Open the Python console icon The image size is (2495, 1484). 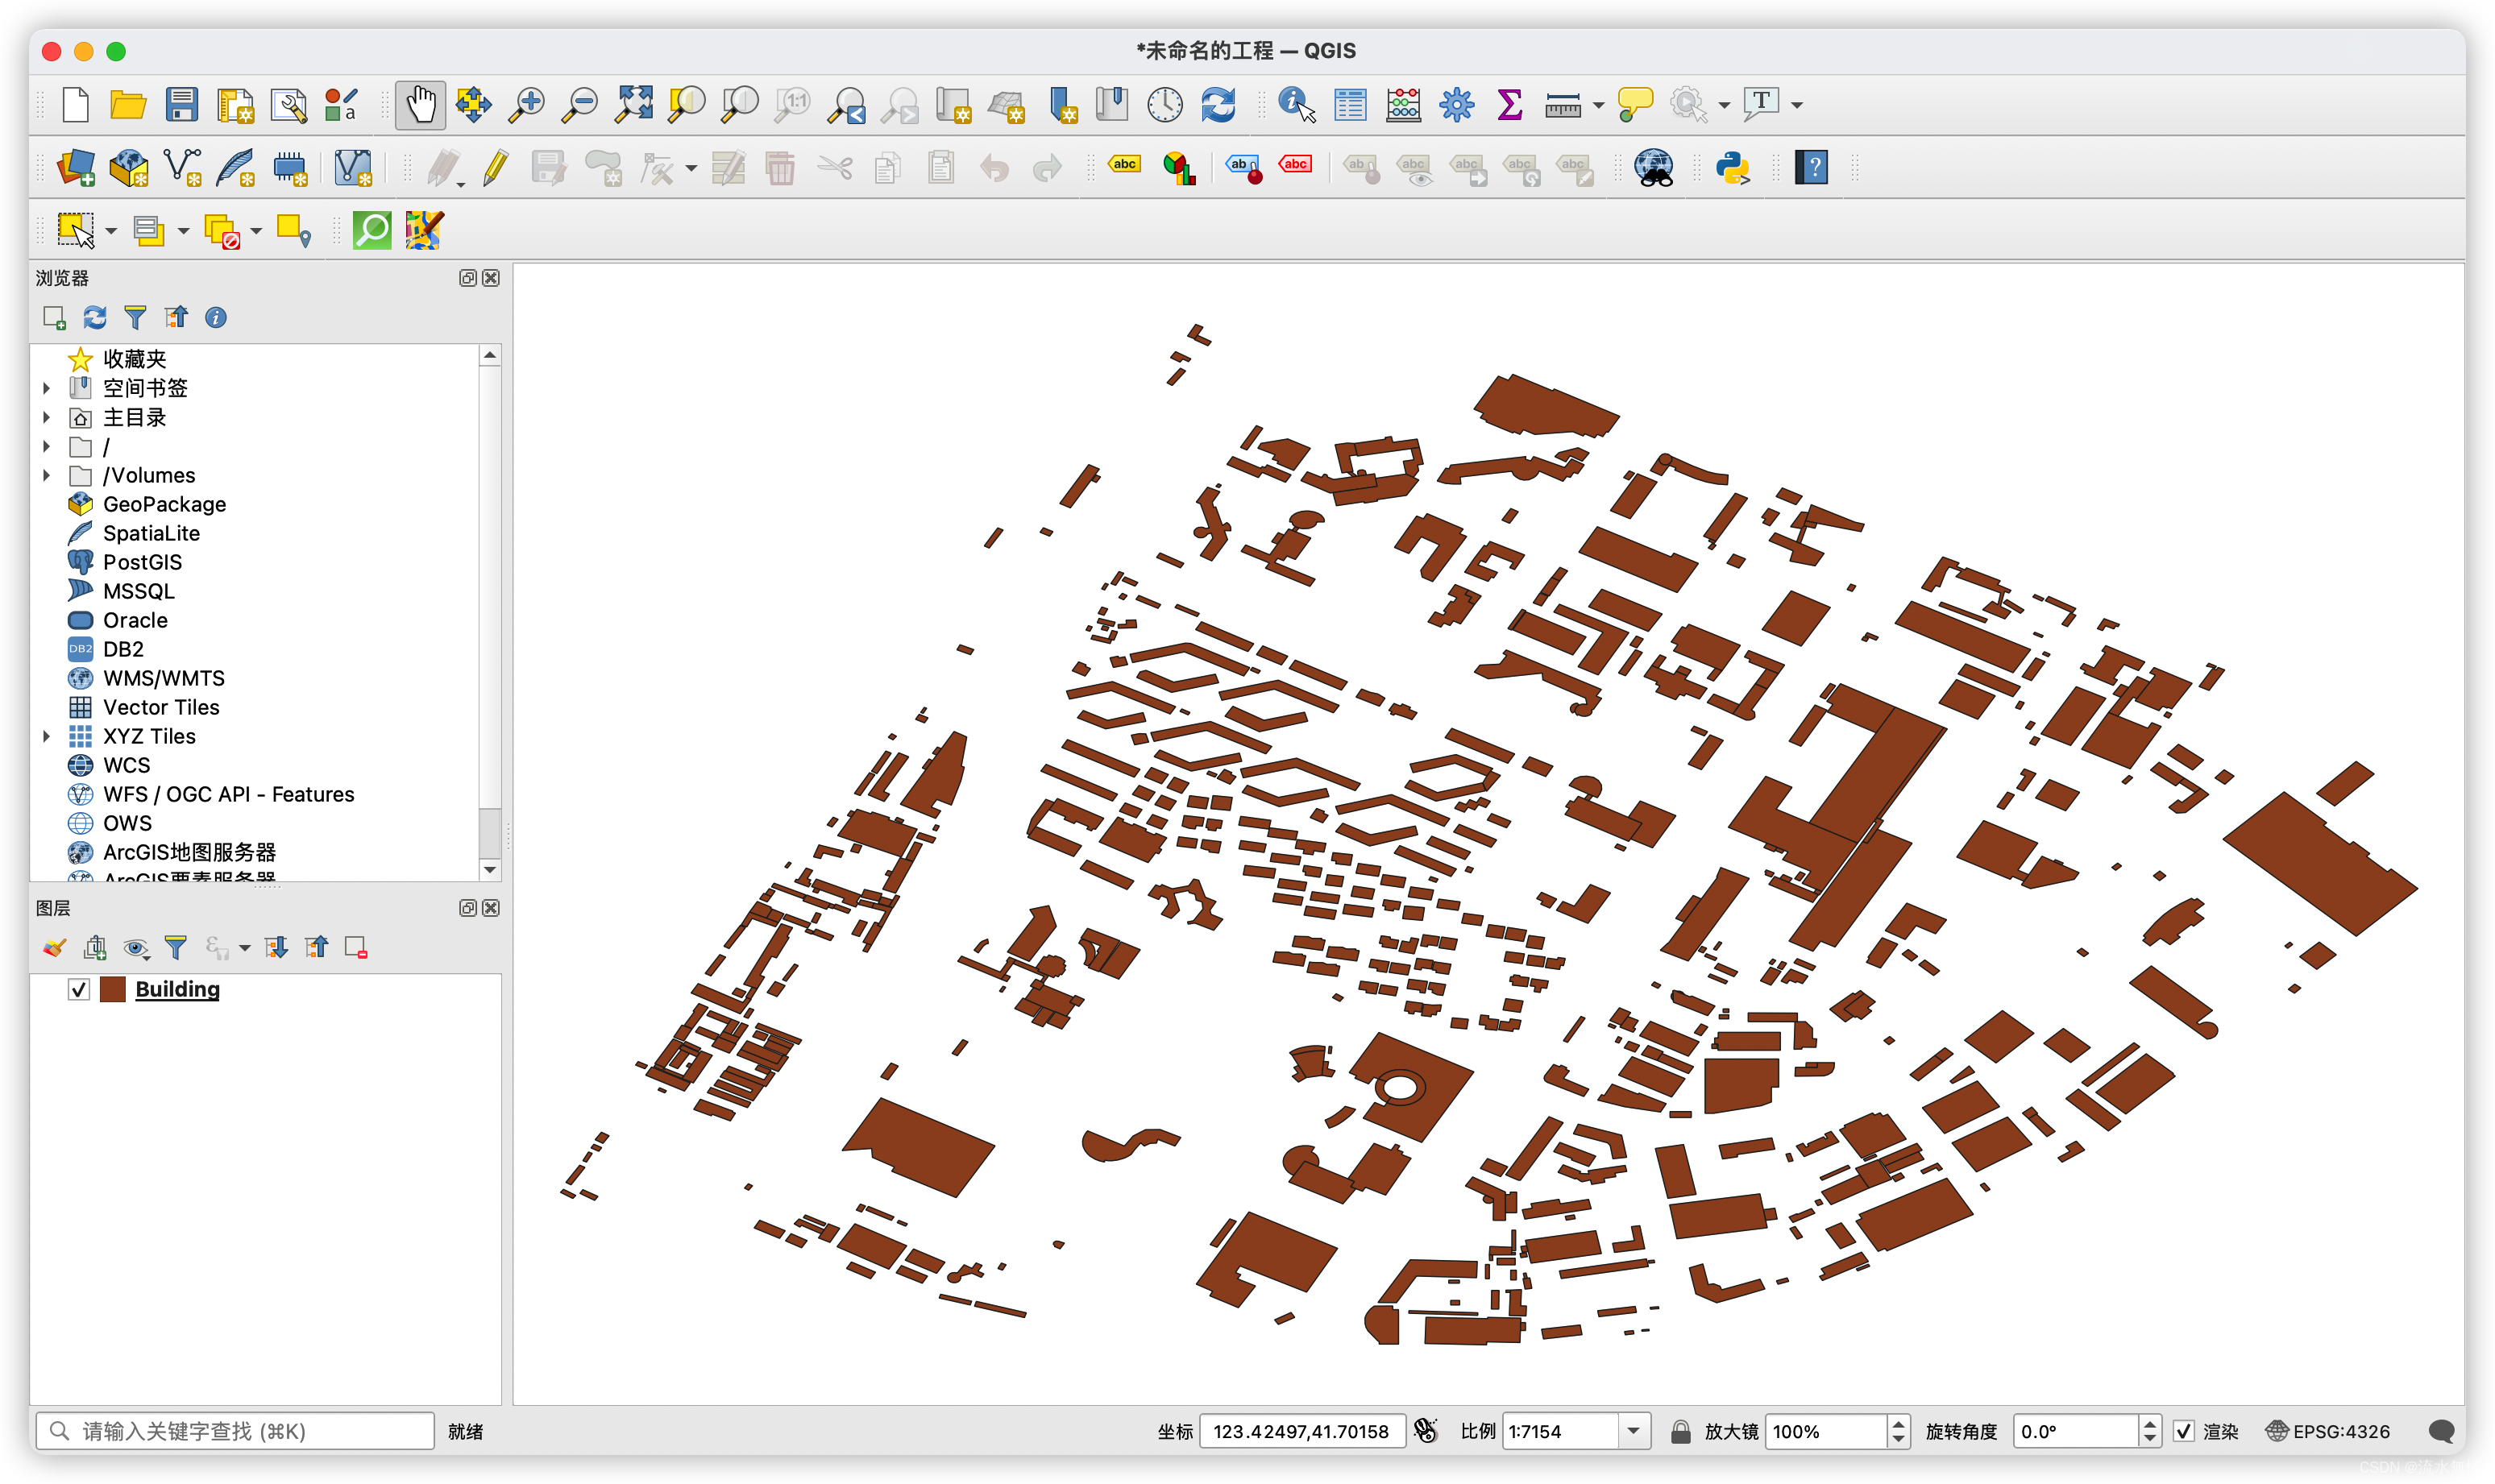(x=1732, y=167)
